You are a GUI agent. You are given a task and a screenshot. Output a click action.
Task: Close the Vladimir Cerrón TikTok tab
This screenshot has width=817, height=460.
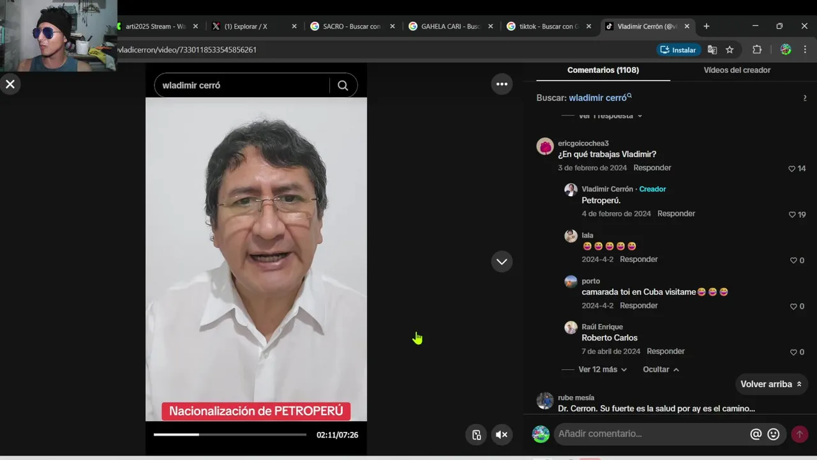[687, 26]
